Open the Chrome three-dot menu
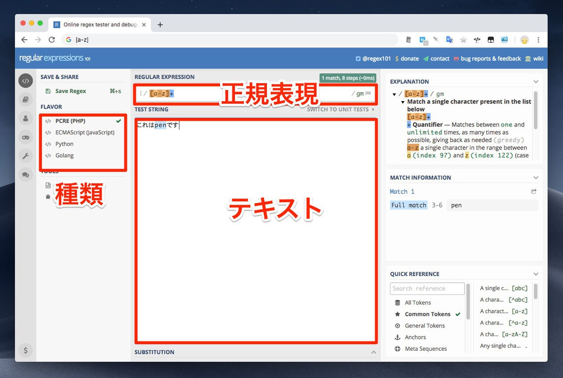Screen dimensions: 563x378 click(538, 40)
